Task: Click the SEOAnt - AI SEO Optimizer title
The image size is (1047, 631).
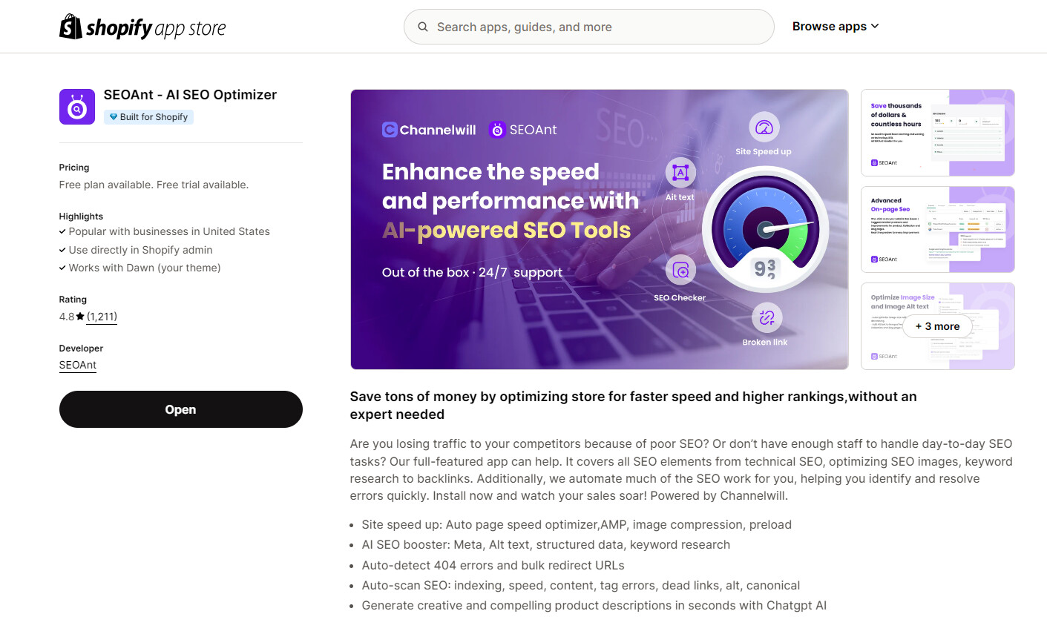Action: click(190, 95)
